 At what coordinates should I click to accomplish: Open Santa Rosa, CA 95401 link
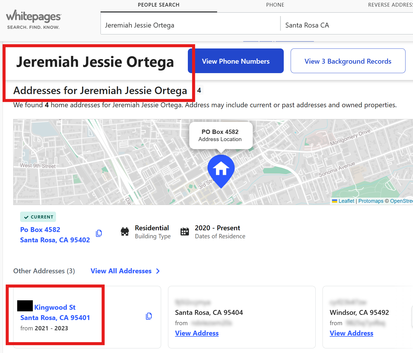(55, 318)
